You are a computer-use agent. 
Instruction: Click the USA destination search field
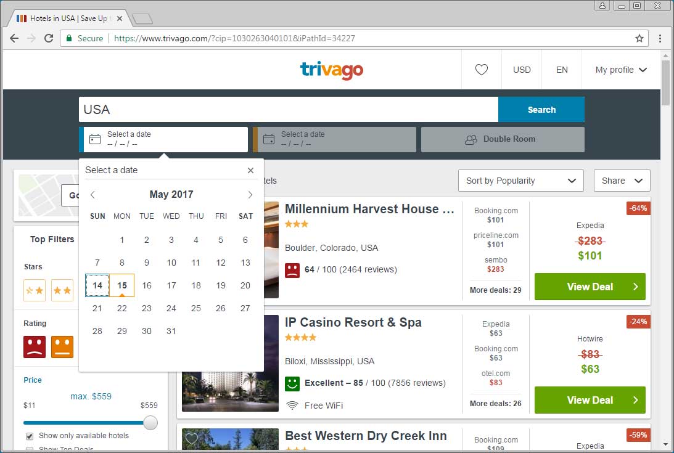(x=289, y=110)
